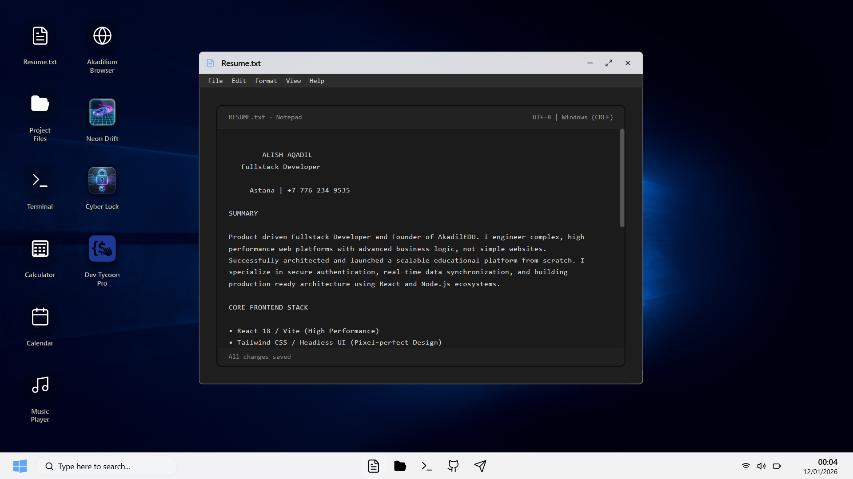This screenshot has width=853, height=479.
Task: Open the Help menu
Action: tap(317, 81)
